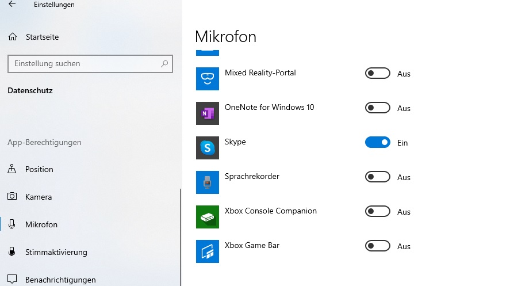Click the Datenschutz heading
510x286 pixels.
pos(30,90)
